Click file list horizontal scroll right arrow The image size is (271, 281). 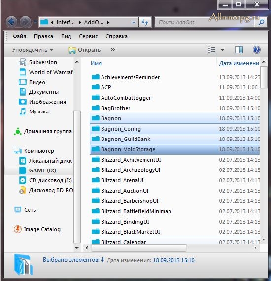coord(255,248)
